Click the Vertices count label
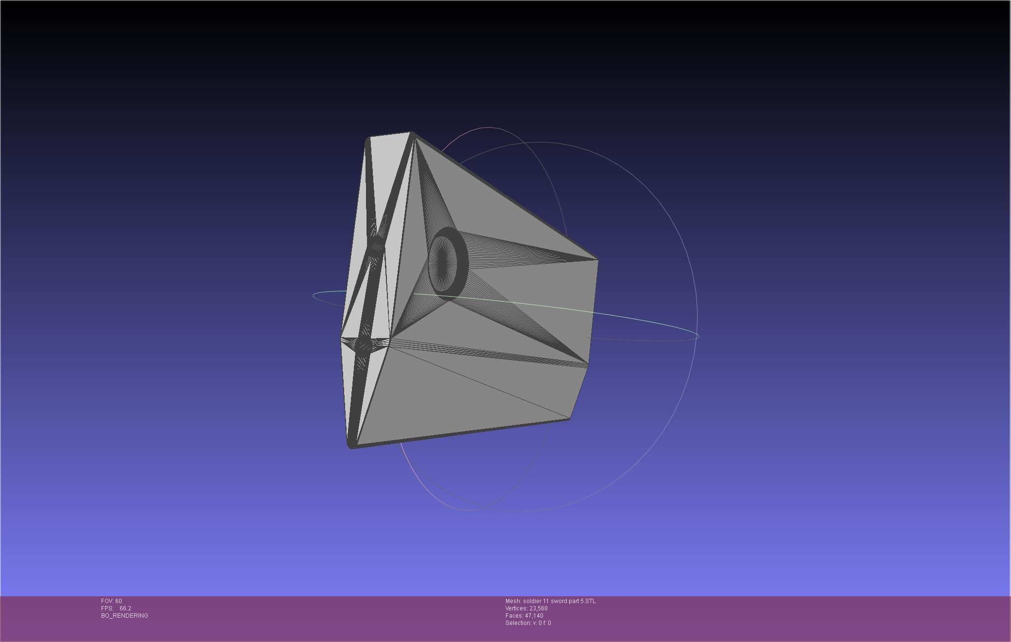This screenshot has width=1011, height=642. [526, 608]
